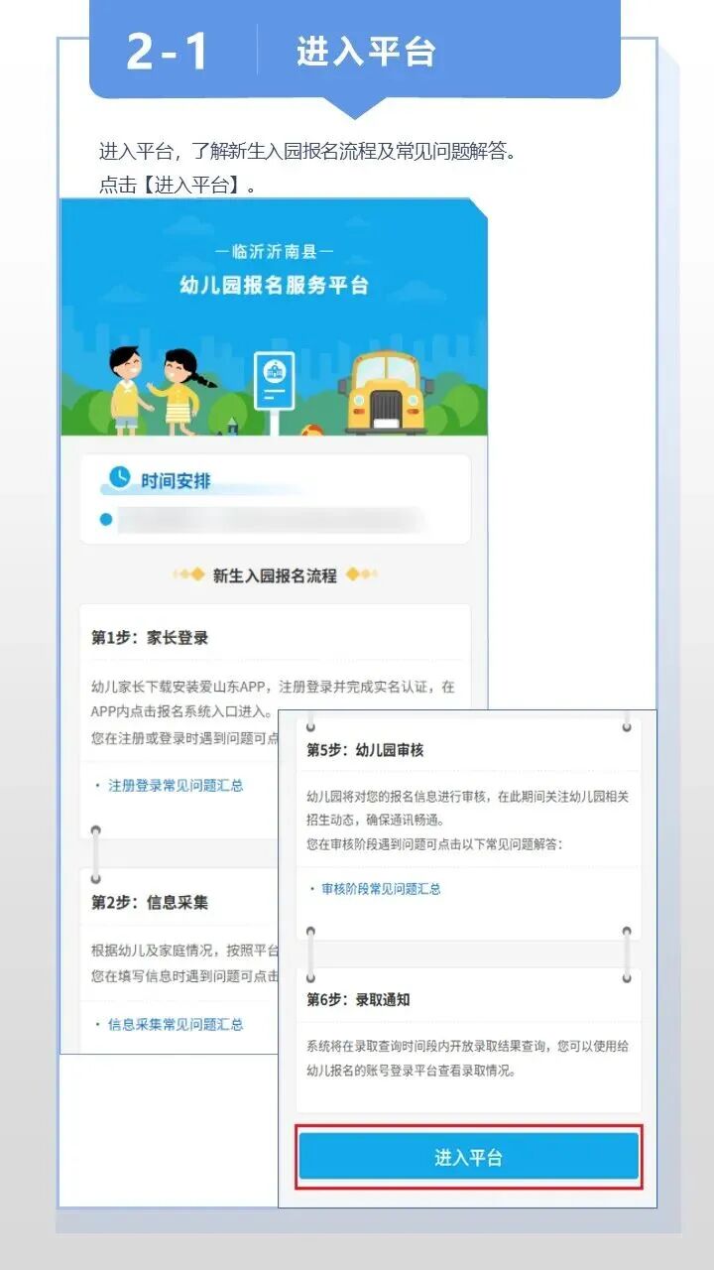This screenshot has width=714, height=1270.
Task: Select the 第5步:幼儿园审核 heading
Action: [x=365, y=750]
